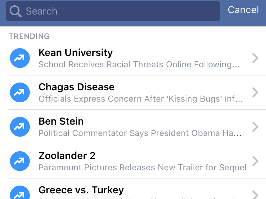This screenshot has height=199, width=266.
Task: Click the magnifying glass search icon
Action: click(16, 11)
